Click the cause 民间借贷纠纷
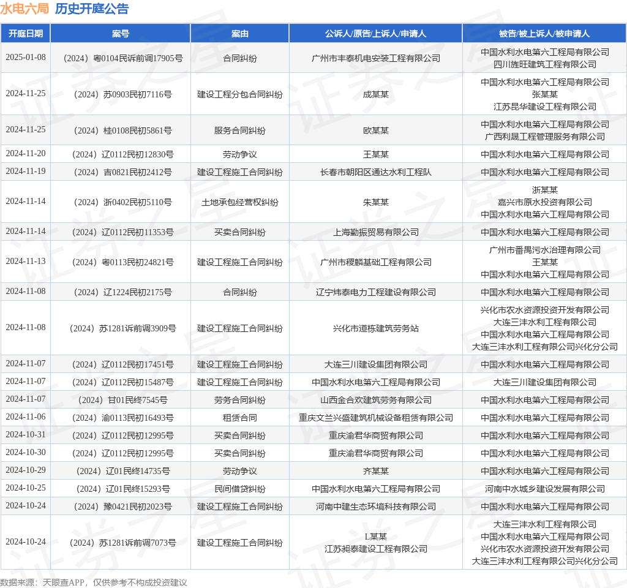 pyautogui.click(x=240, y=489)
